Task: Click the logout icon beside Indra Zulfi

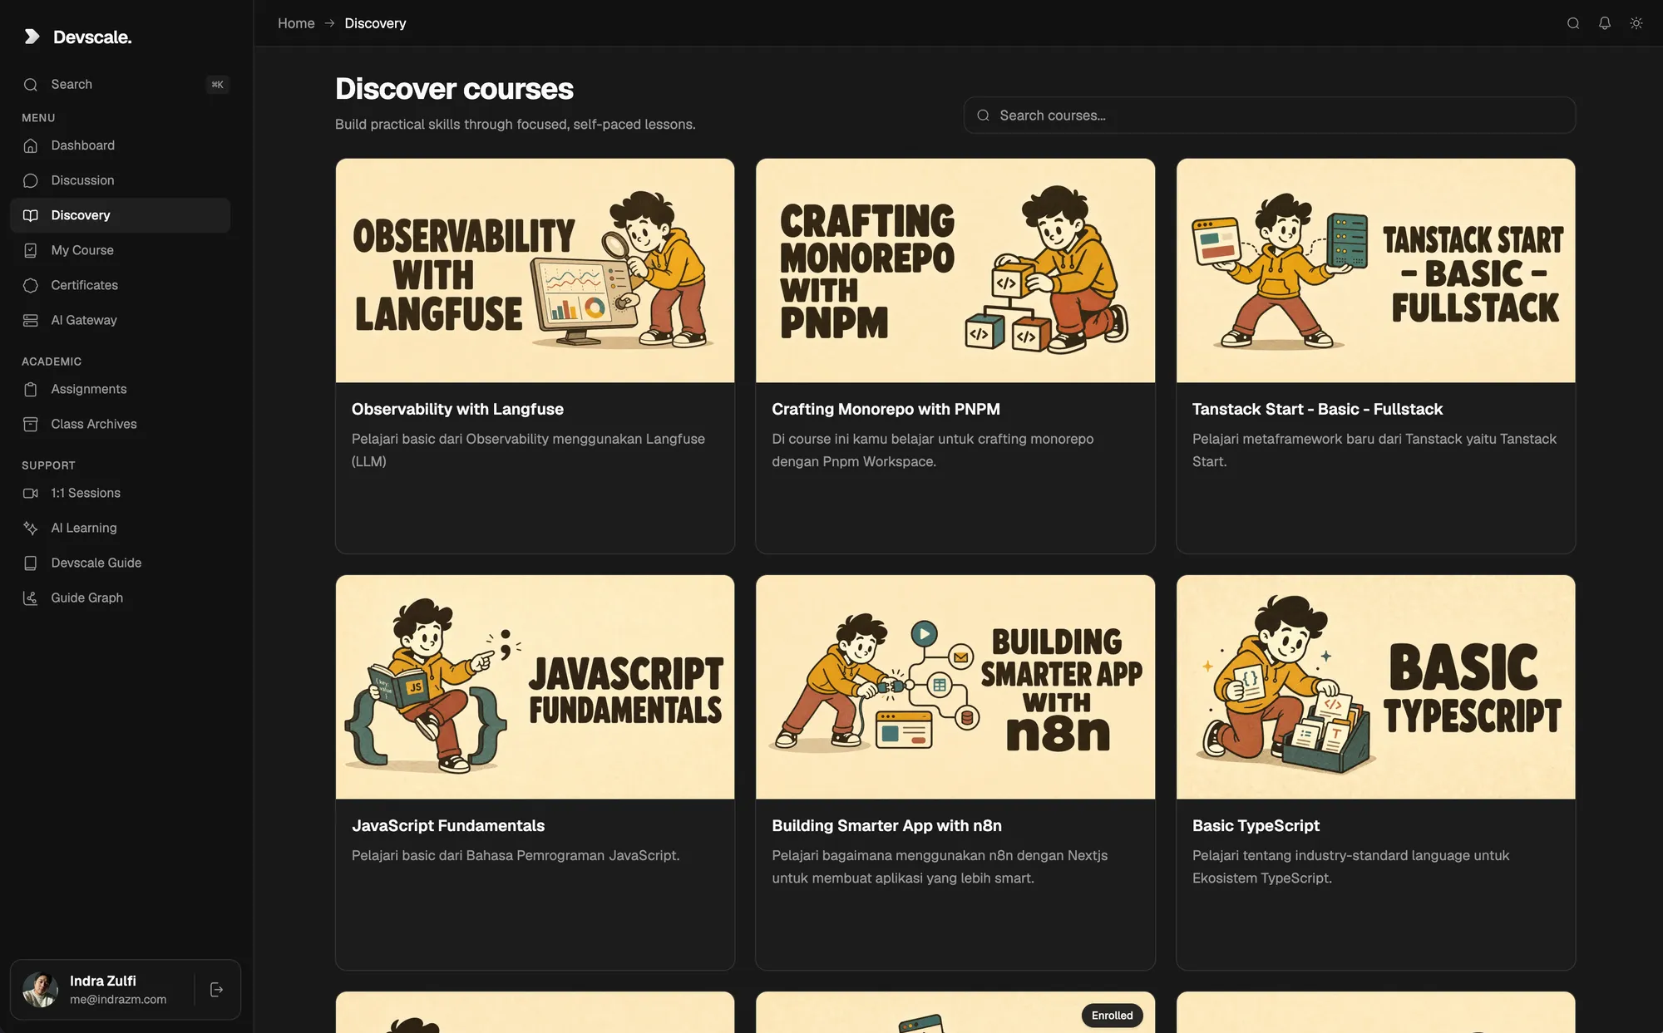Action: click(217, 989)
